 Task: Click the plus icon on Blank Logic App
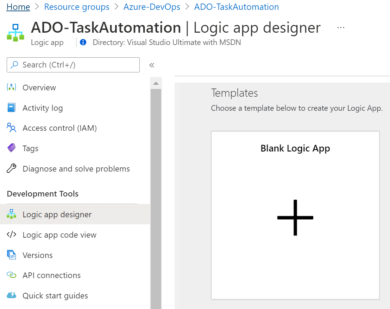(x=295, y=217)
